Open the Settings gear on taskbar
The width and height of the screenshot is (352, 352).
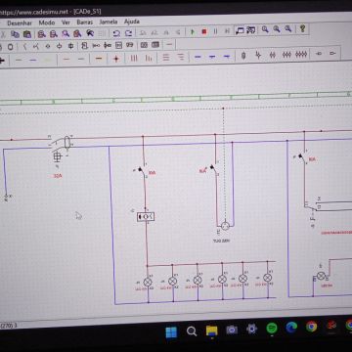point(251,330)
